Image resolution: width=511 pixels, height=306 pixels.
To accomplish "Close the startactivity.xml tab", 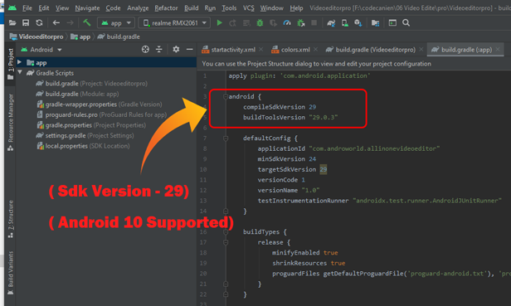I will tap(261, 49).
